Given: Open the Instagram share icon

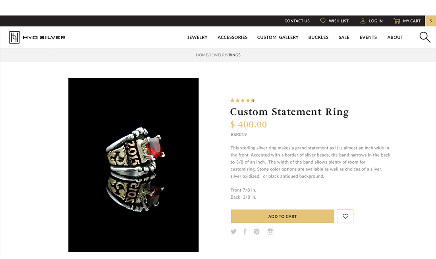Looking at the screenshot, I should click(x=270, y=232).
